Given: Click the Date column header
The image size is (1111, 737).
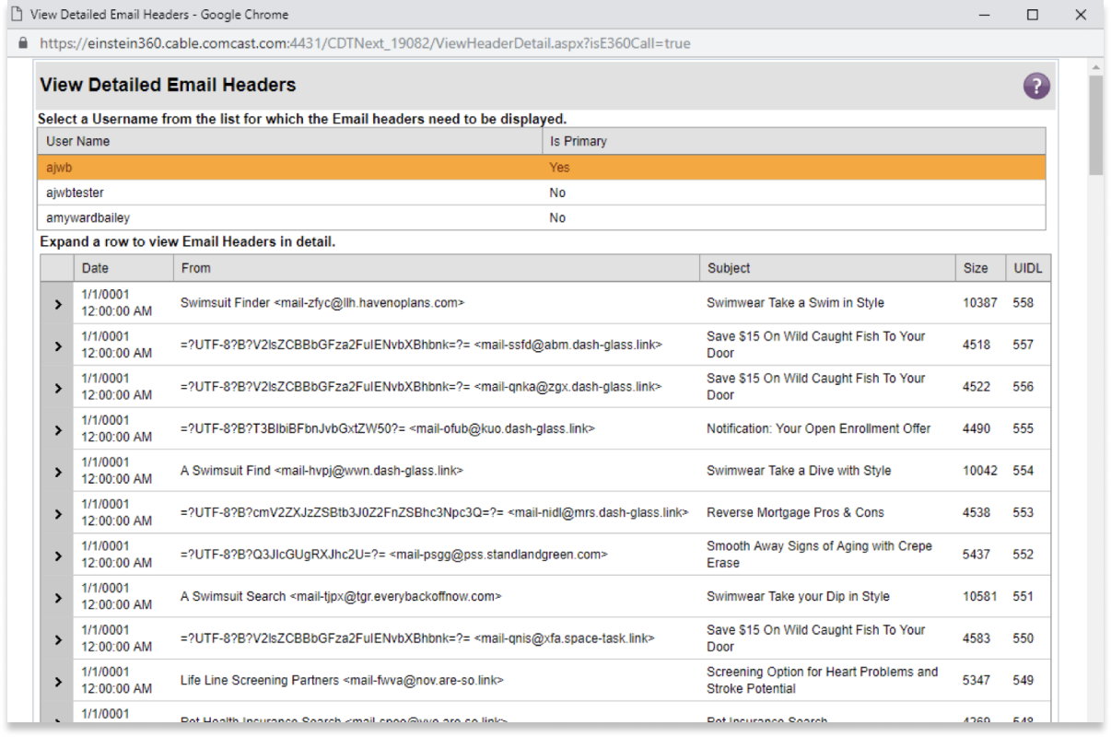Looking at the screenshot, I should tap(95, 268).
